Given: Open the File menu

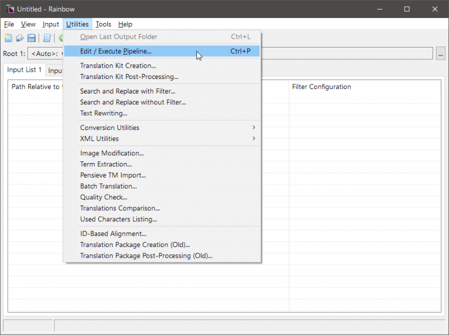Looking at the screenshot, I should click(9, 24).
